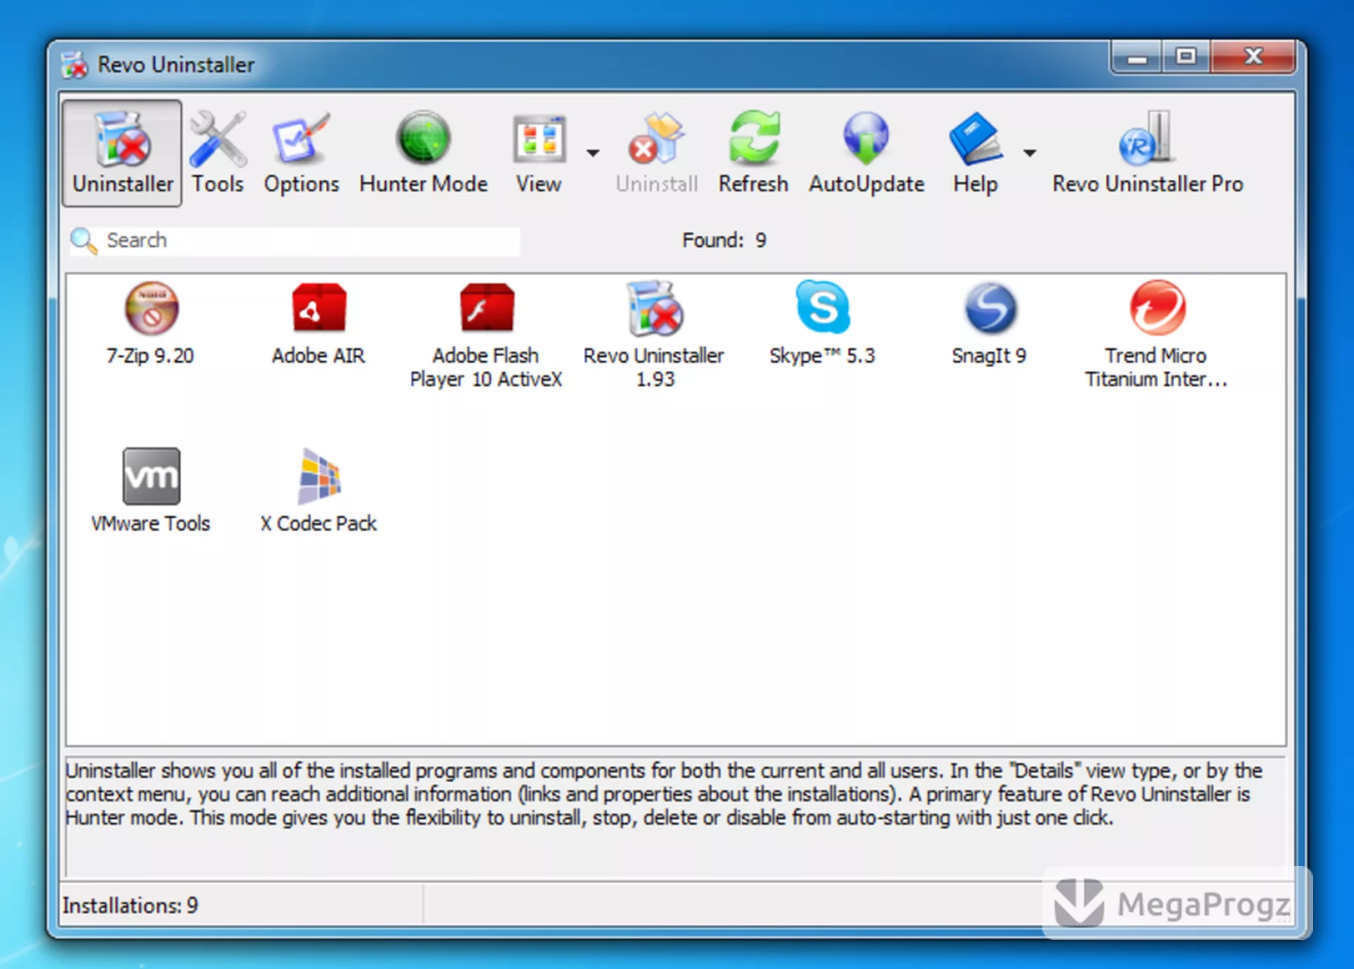1354x969 pixels.
Task: Select the SnagIt 9 program icon
Action: 990,309
